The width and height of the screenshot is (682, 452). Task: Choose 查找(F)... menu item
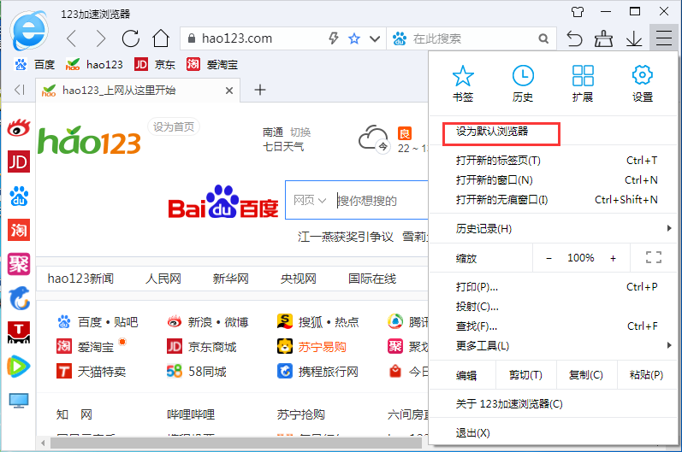tap(554, 326)
